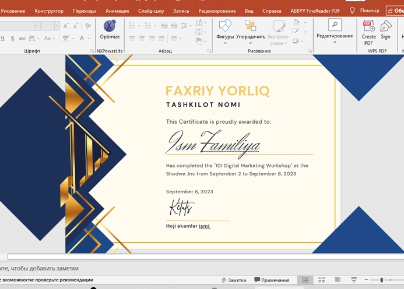Expand the font color A dropdown arrow
Screen dimensions: 404x289
89,39
